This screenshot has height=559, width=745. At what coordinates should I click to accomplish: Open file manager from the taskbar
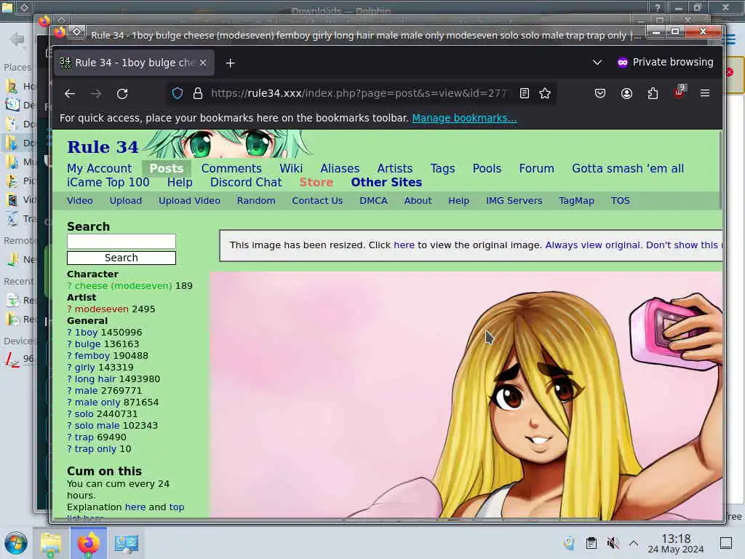click(x=50, y=543)
